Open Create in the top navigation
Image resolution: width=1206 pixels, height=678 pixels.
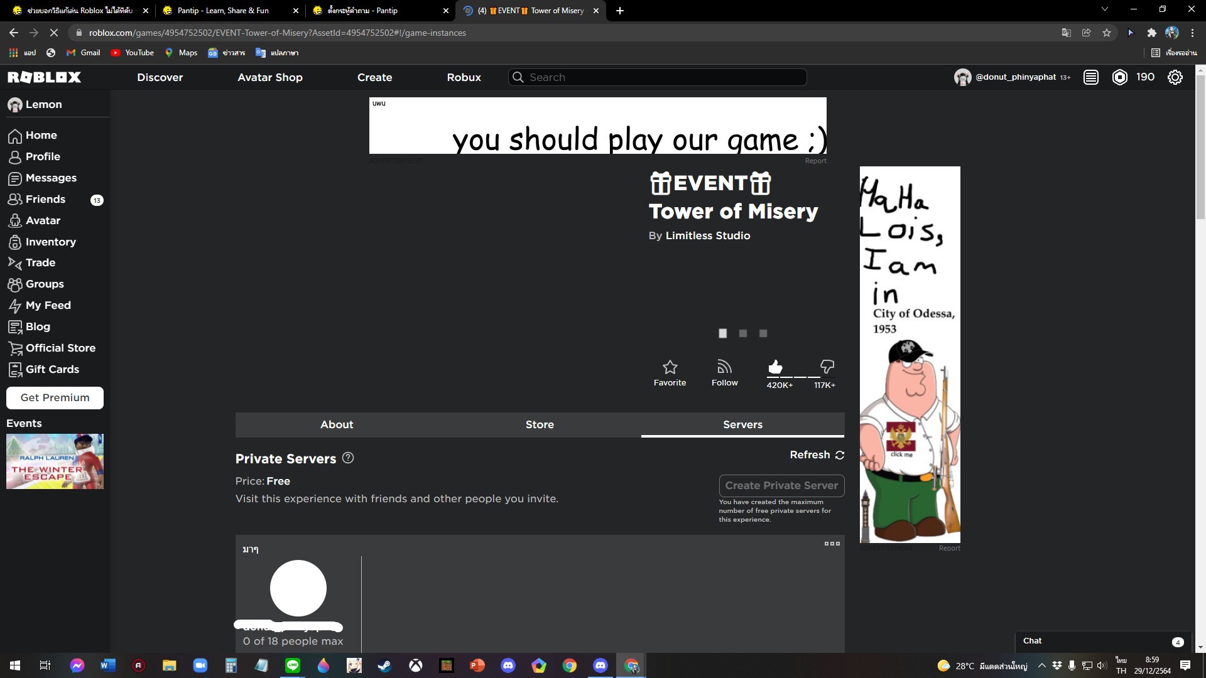(375, 77)
